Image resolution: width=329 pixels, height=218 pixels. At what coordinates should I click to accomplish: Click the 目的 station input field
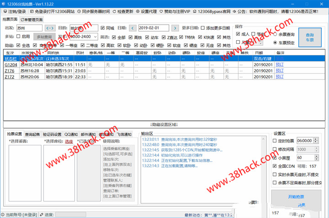[x=84, y=28]
